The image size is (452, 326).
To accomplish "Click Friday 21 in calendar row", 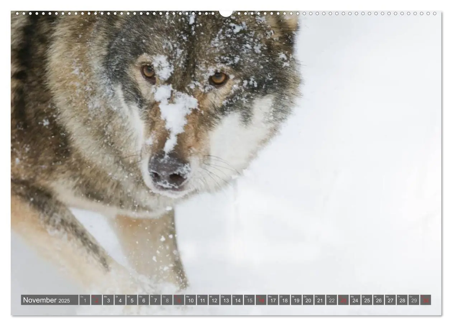I will point(320,300).
